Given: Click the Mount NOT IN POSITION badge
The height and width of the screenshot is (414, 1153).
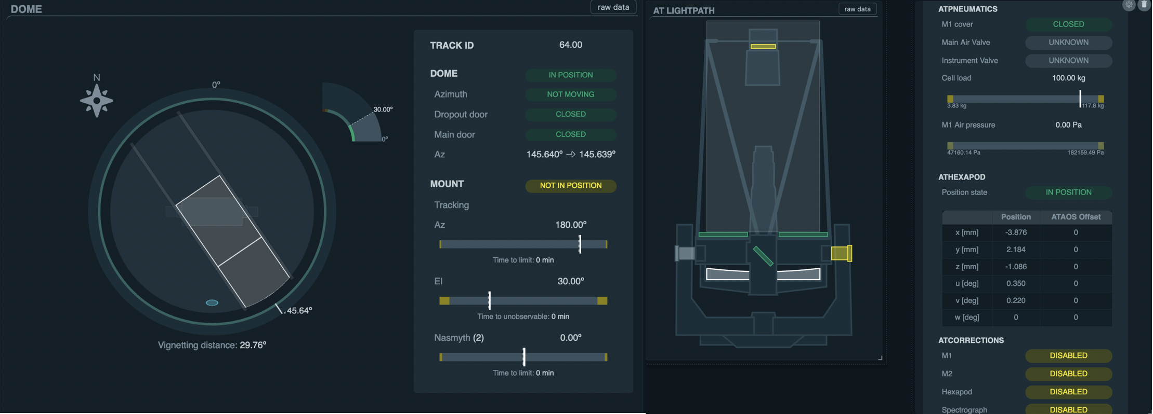Looking at the screenshot, I should click(570, 186).
